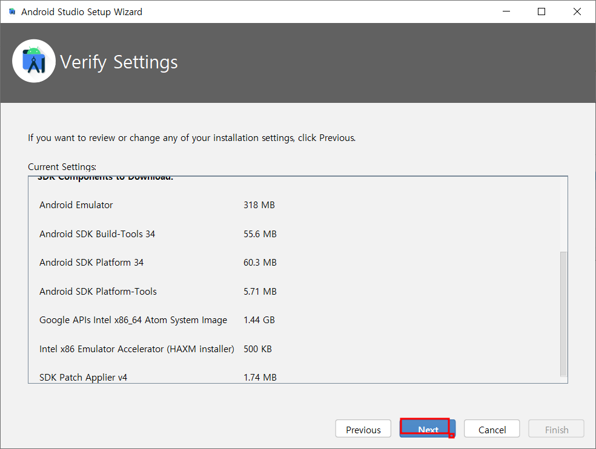Click the review or change settings instruction text
596x449 pixels.
(191, 138)
